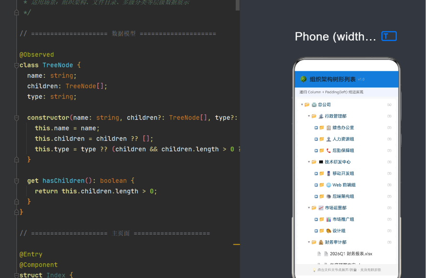Click the folder icon on the 设计组 row

(x=322, y=231)
